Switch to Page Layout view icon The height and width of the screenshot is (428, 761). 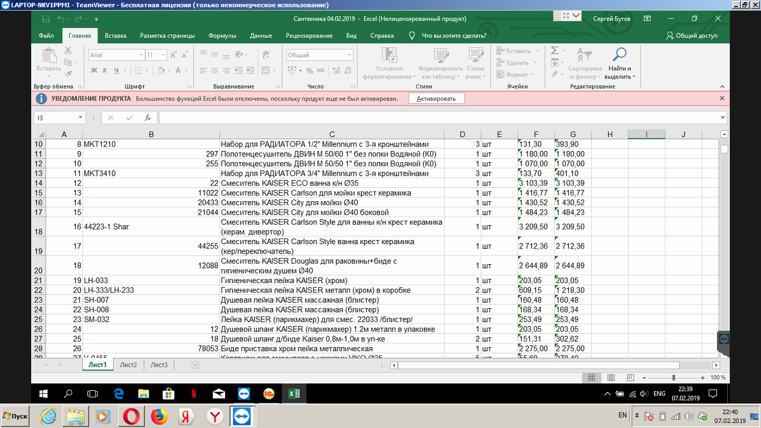(x=611, y=378)
